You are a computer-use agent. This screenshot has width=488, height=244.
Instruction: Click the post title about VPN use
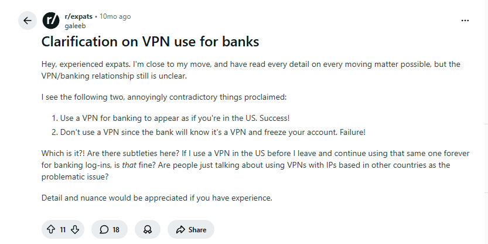coord(150,42)
